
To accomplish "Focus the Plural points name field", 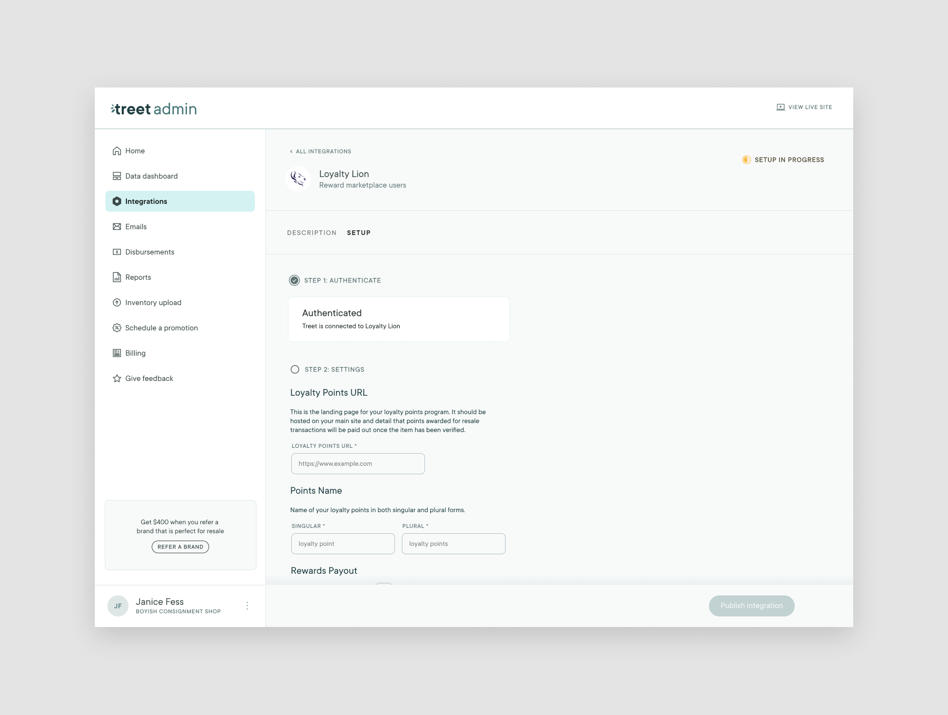I will pos(453,544).
